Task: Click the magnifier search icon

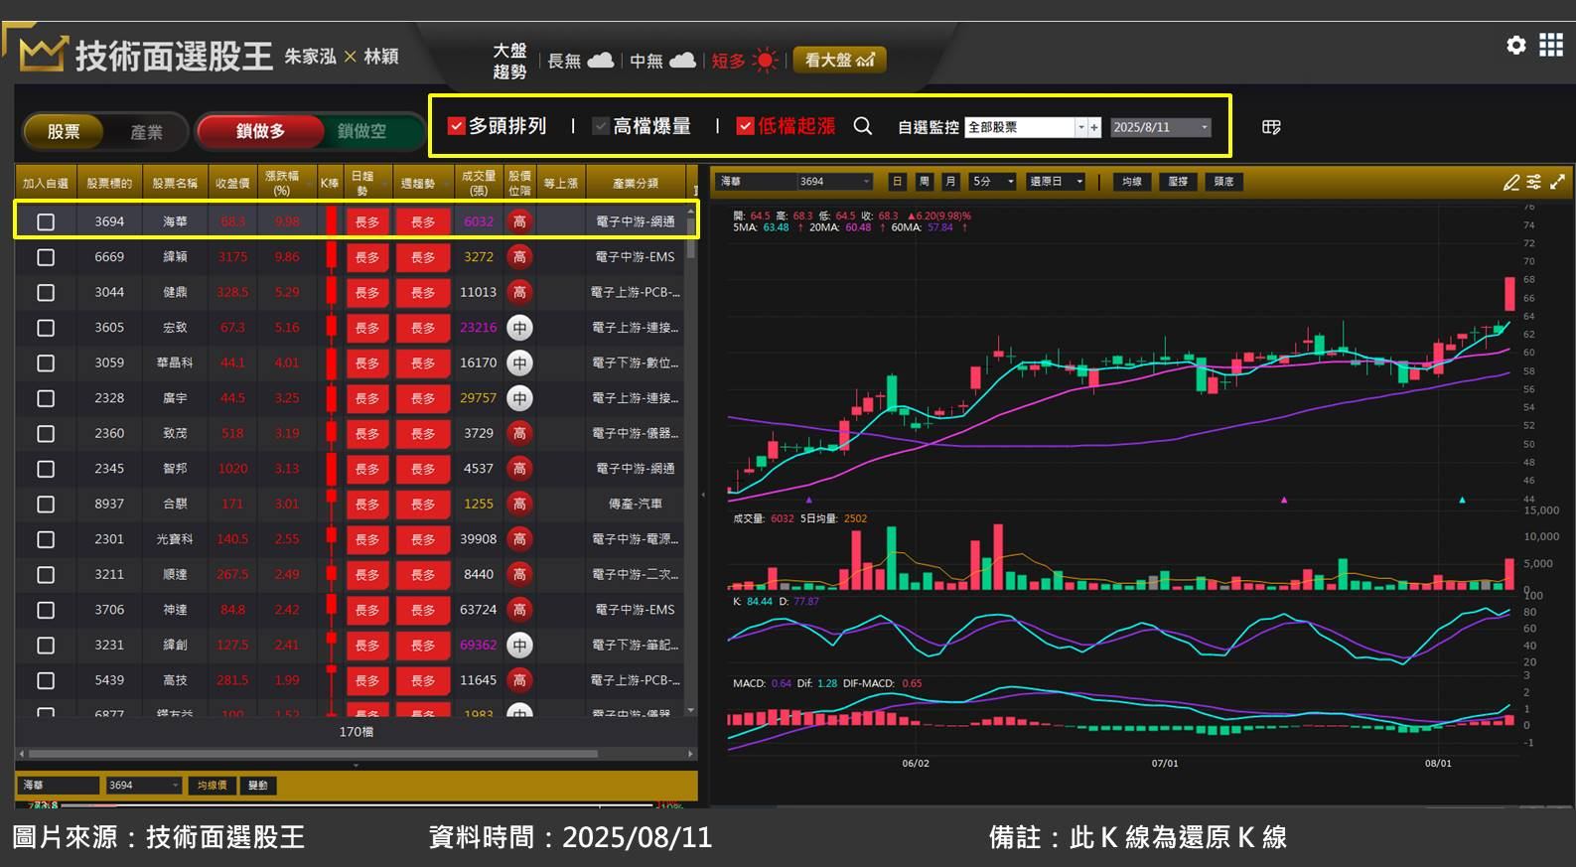Action: pos(863,126)
